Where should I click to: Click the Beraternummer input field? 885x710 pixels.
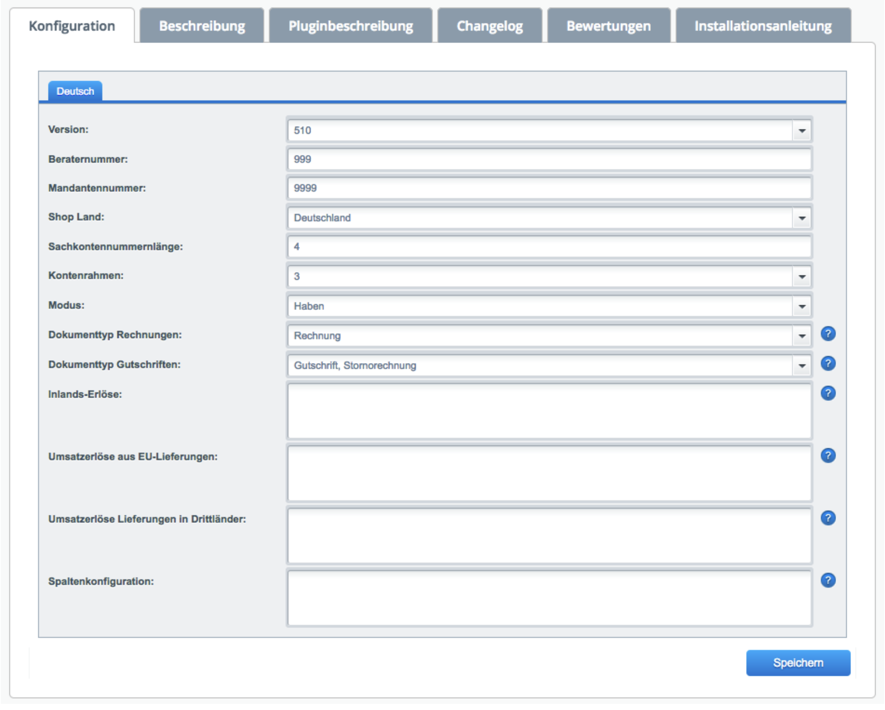(x=549, y=159)
